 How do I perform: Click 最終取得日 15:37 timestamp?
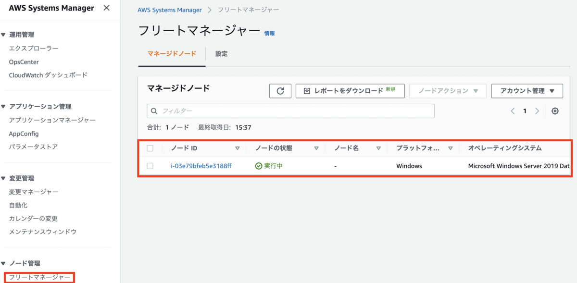pos(225,128)
